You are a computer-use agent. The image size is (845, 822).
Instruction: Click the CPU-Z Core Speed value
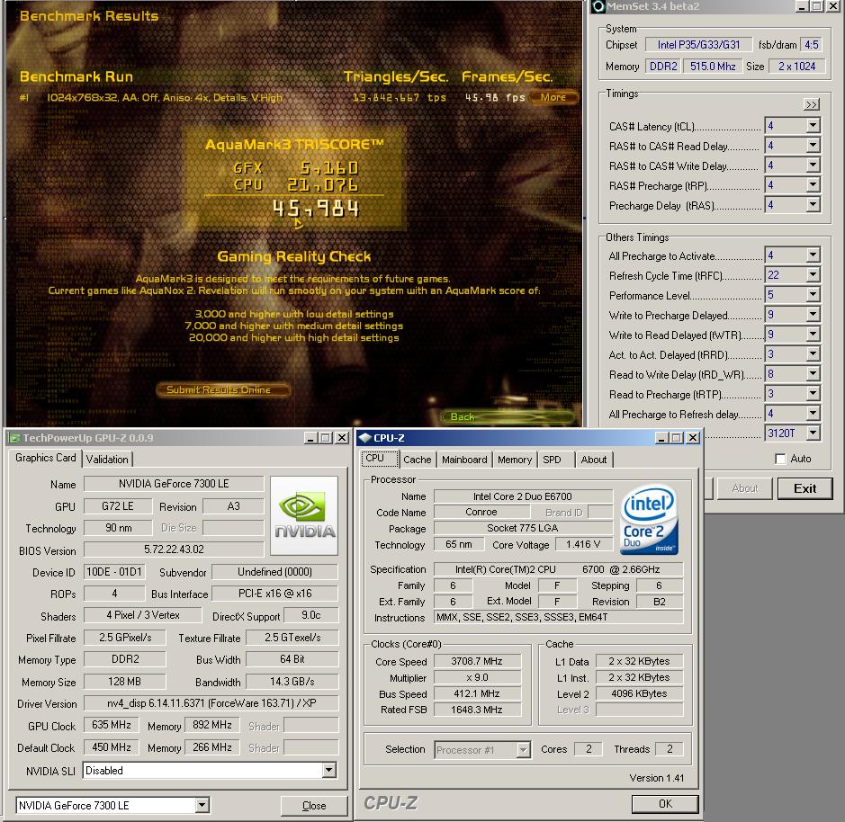[x=477, y=661]
